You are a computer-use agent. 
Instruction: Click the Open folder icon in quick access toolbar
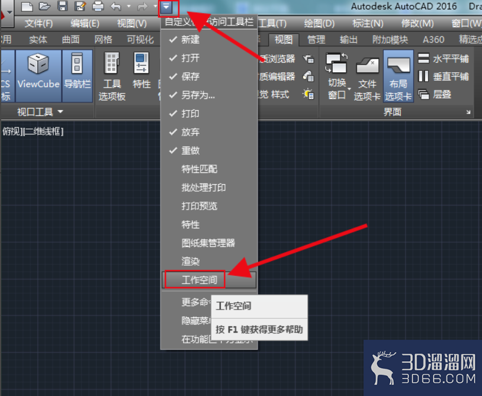(44, 6)
